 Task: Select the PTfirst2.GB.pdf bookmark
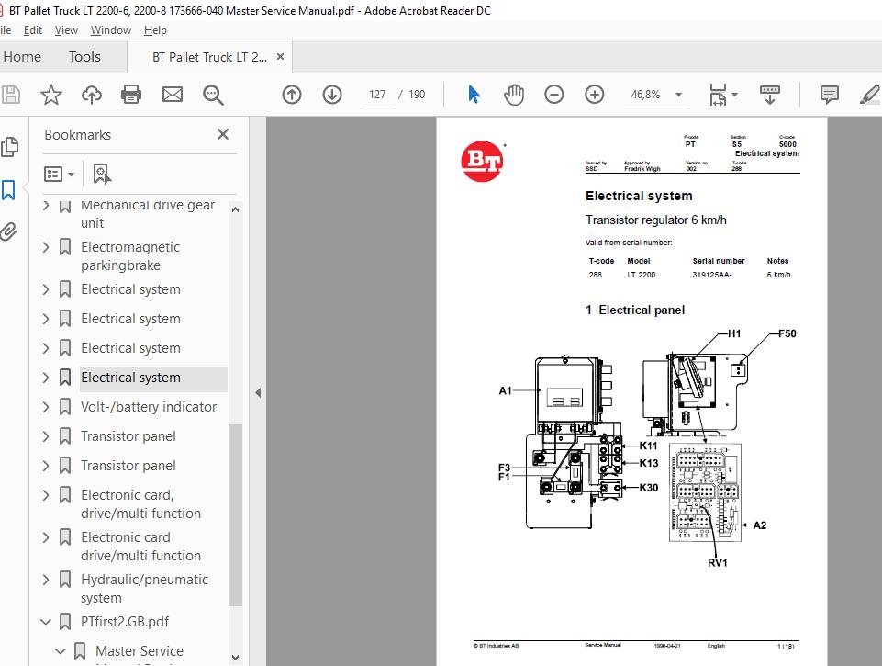click(x=124, y=622)
